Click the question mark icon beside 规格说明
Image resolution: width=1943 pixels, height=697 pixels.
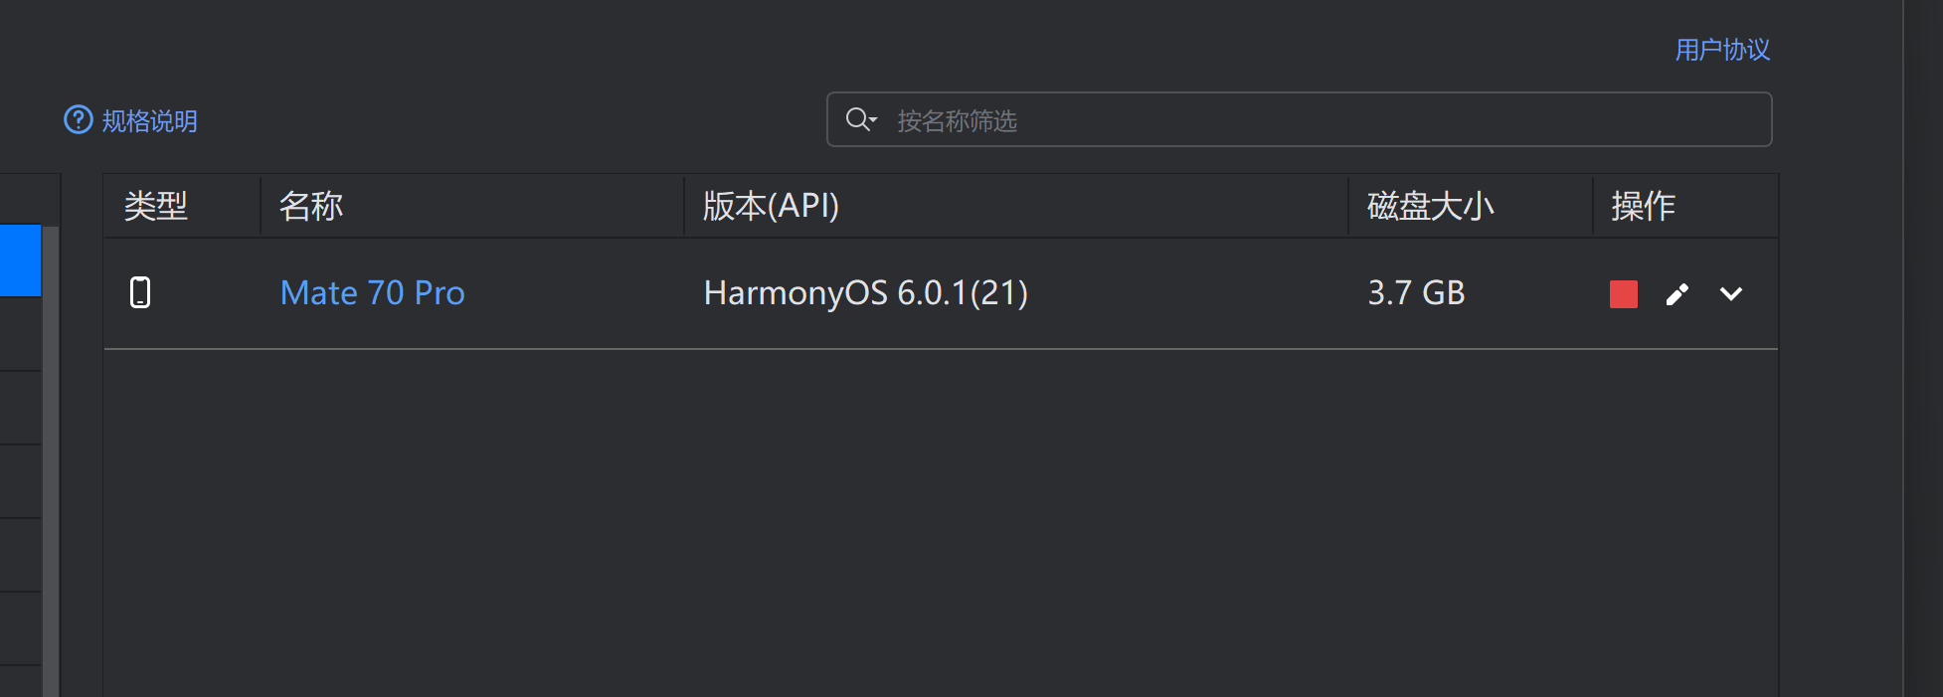(x=78, y=120)
